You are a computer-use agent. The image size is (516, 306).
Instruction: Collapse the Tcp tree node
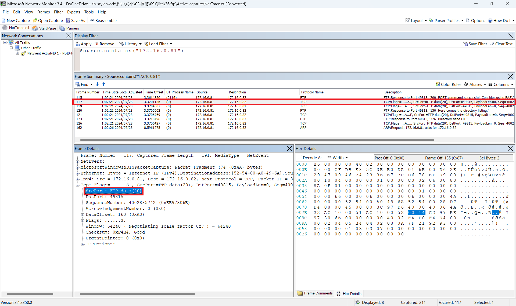pos(78,185)
